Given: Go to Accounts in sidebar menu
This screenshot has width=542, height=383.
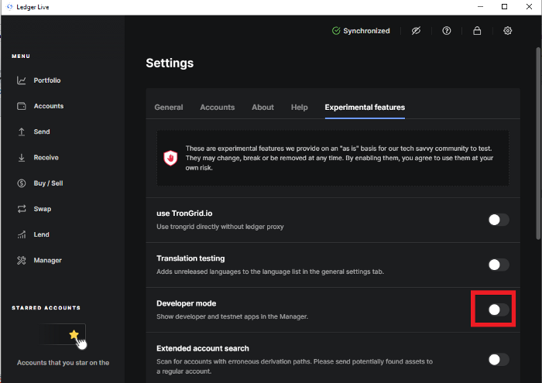Looking at the screenshot, I should (49, 106).
